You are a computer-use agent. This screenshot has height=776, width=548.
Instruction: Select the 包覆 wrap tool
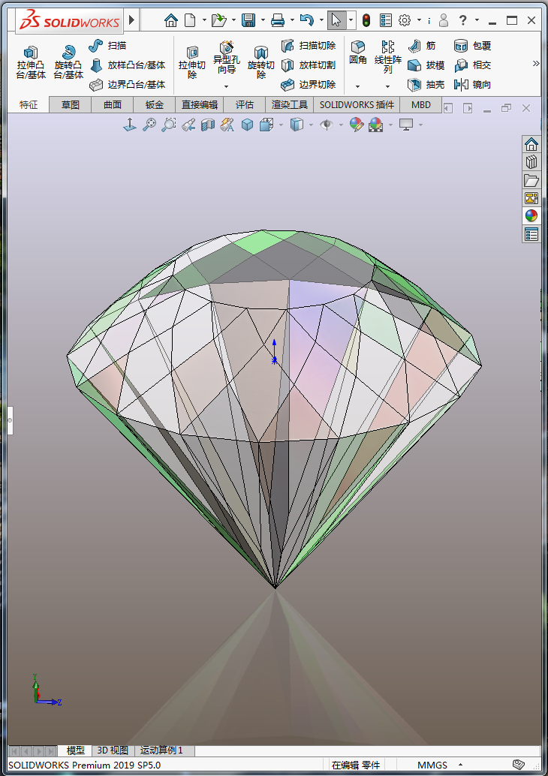(473, 46)
